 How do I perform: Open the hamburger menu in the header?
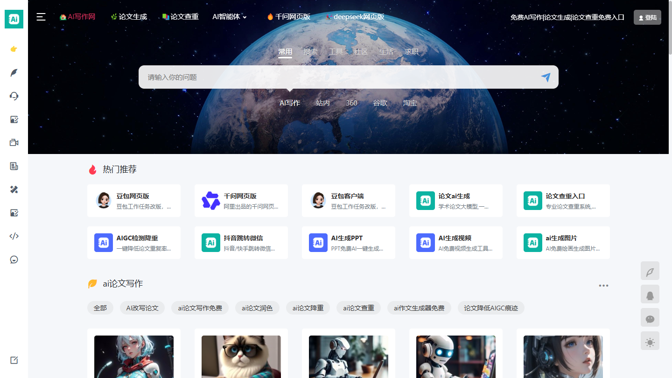point(41,17)
